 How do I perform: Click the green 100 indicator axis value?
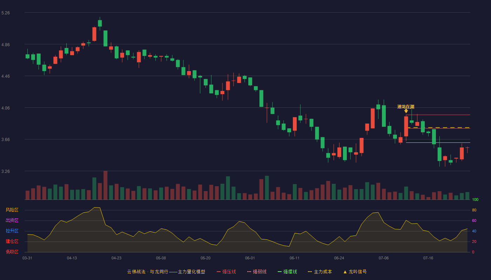(x=475, y=199)
